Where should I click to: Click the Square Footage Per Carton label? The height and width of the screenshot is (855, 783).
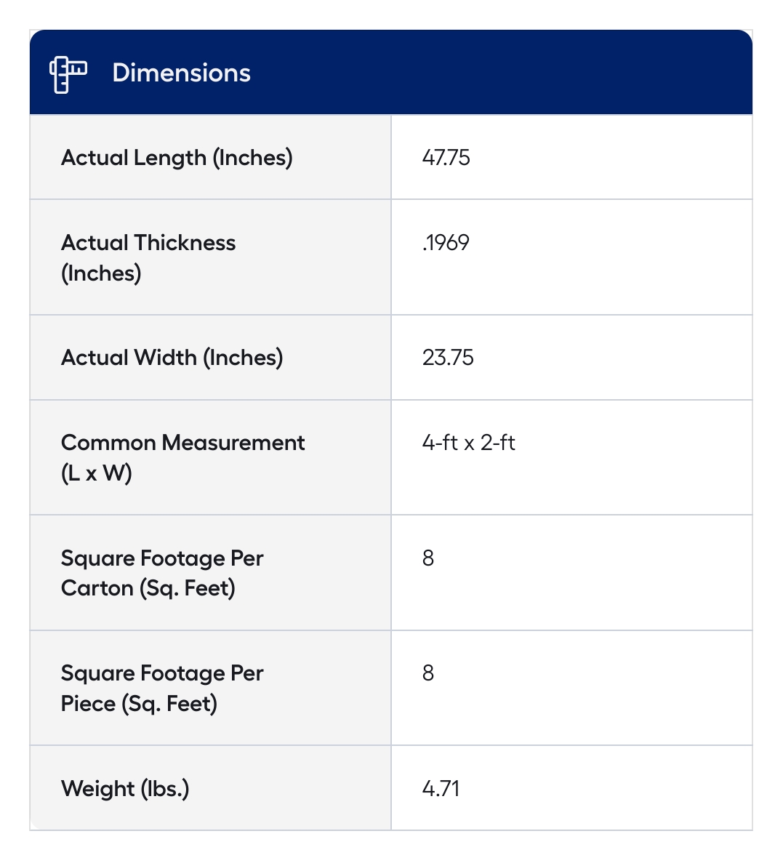coord(162,558)
